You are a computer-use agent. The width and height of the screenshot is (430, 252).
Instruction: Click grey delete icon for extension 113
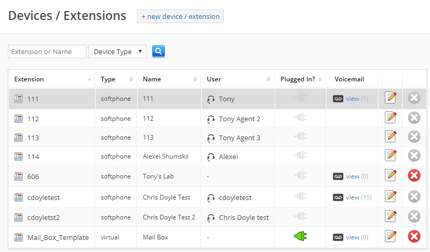coord(414,137)
